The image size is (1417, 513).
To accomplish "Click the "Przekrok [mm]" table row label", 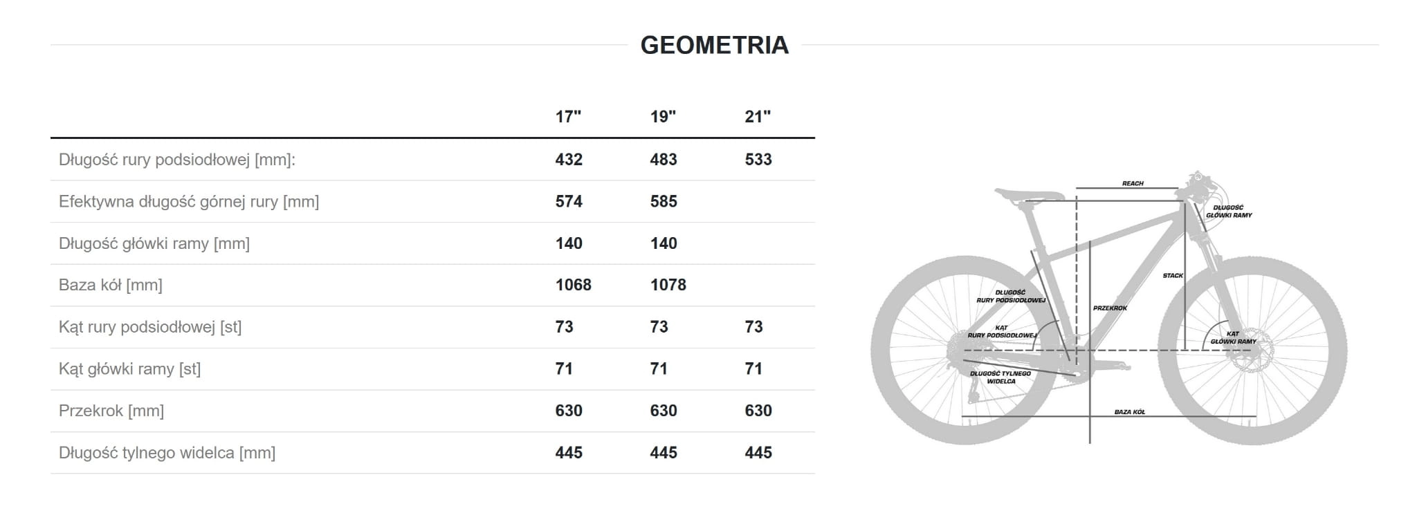I will [111, 411].
